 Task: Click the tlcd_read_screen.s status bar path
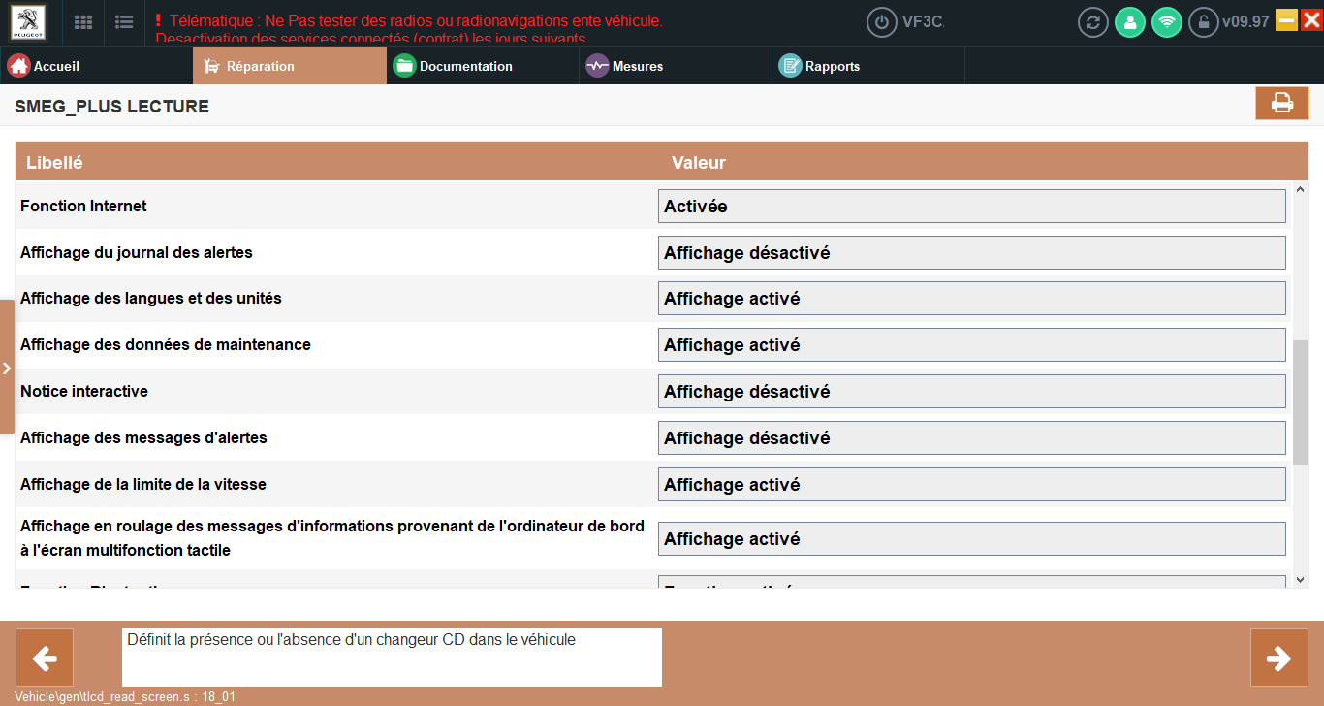(125, 697)
